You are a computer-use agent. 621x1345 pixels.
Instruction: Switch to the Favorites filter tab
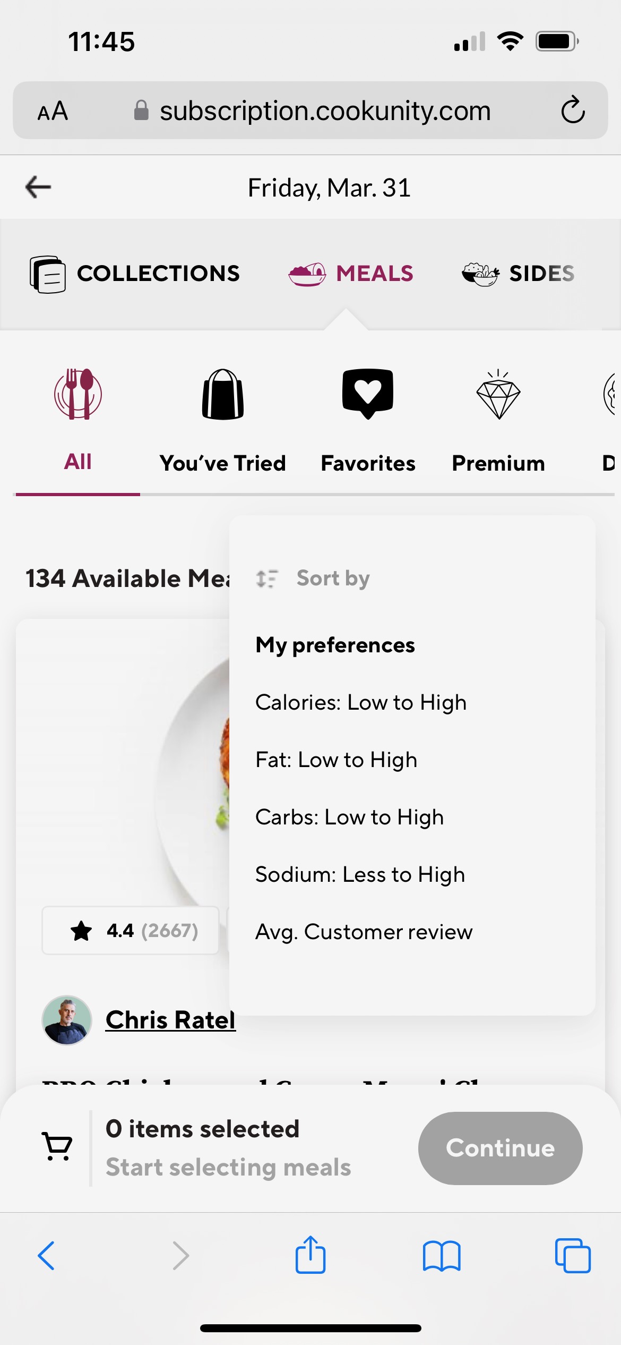click(368, 463)
